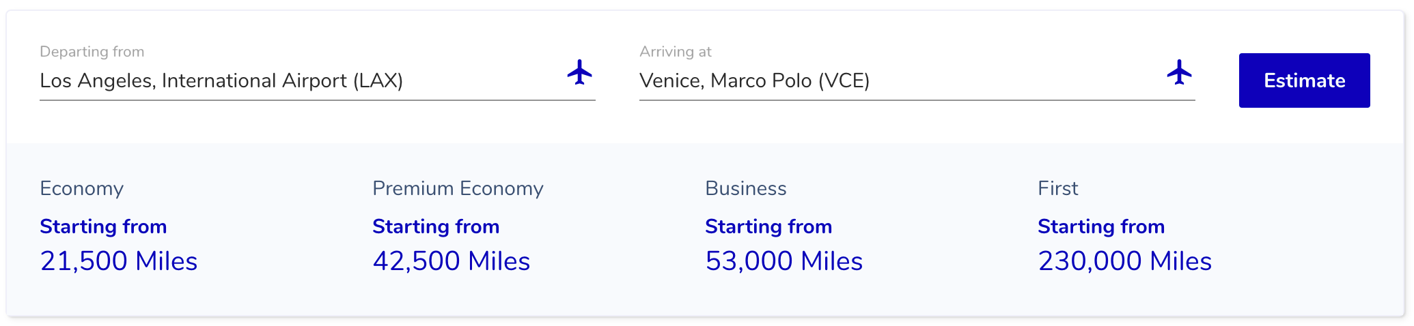Click "Starting from" under Premium Economy
This screenshot has width=1414, height=326.
coord(436,227)
